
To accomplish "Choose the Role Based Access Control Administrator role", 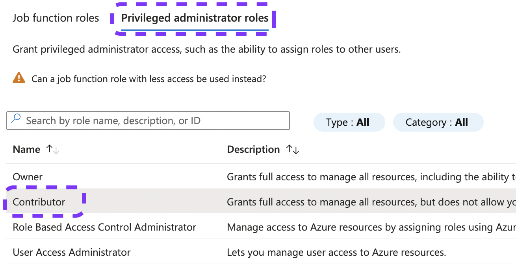I will [x=104, y=227].
